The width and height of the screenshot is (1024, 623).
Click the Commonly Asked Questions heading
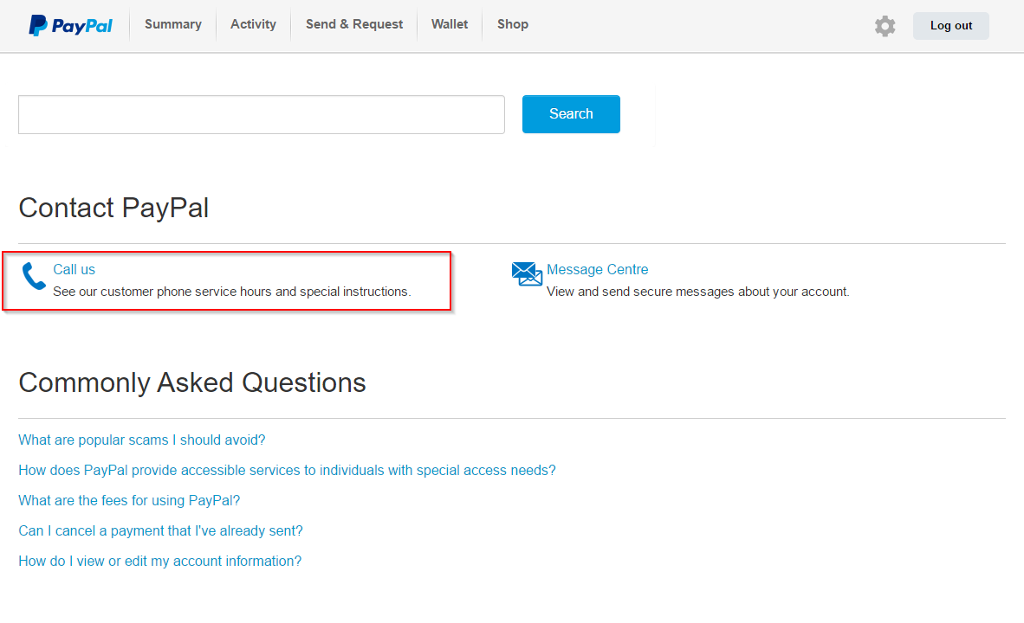(192, 383)
